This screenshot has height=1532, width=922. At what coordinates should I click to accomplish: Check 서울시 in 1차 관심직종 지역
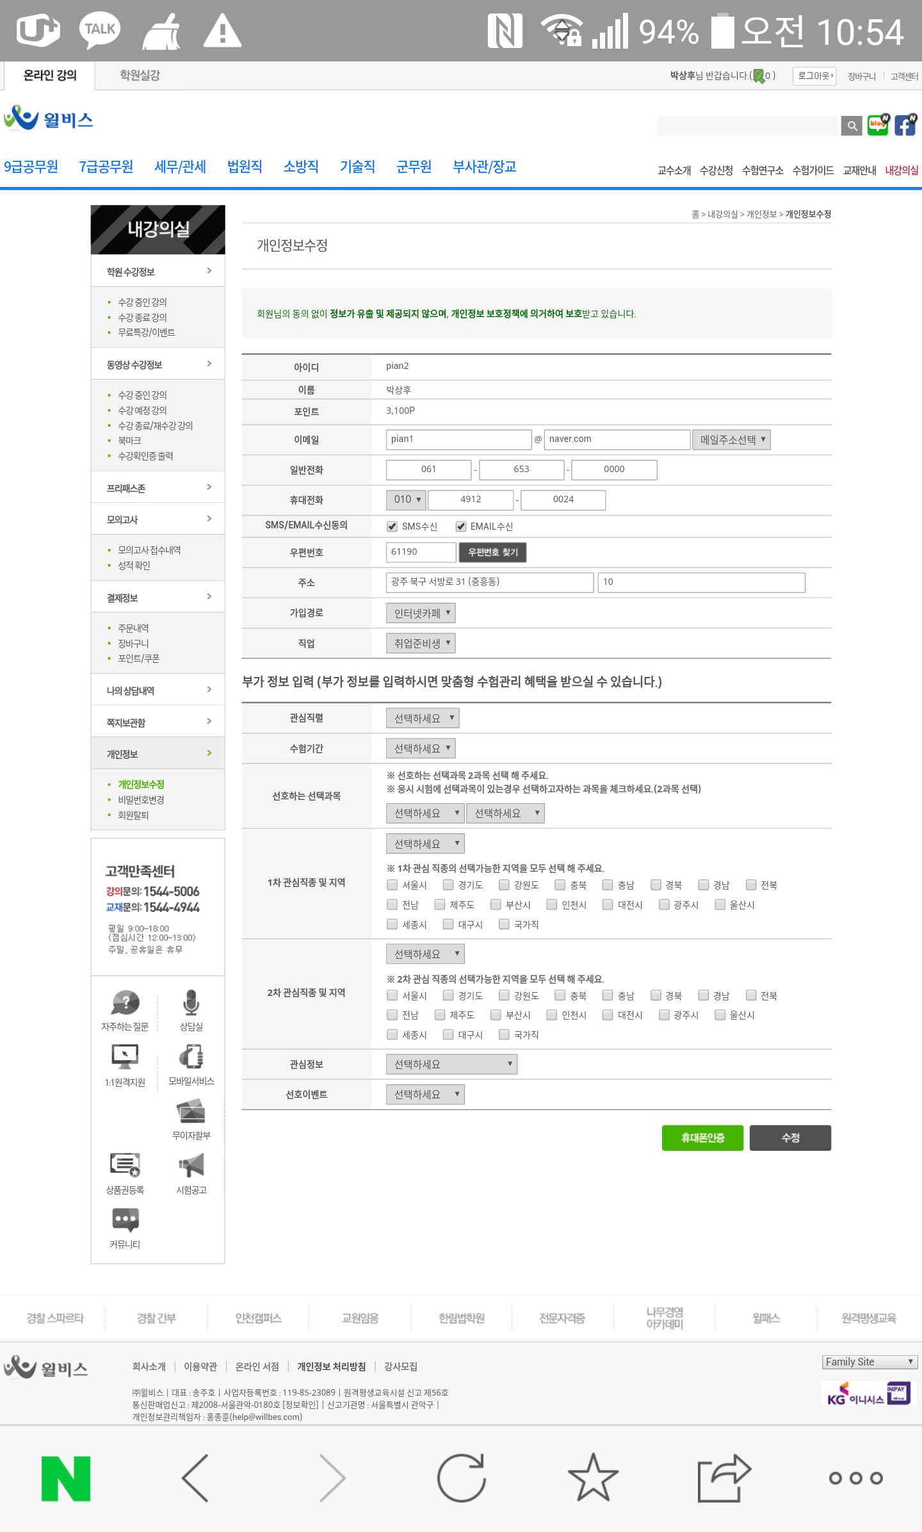(392, 885)
